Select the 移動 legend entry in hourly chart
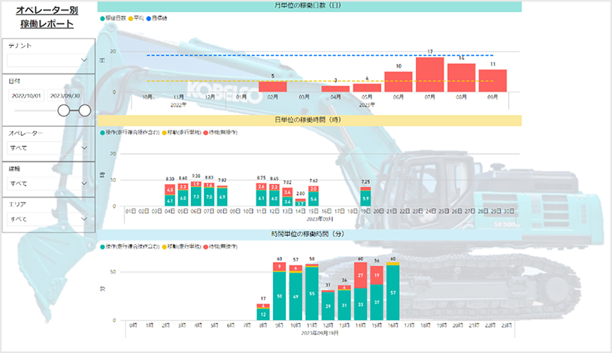 [x=181, y=246]
